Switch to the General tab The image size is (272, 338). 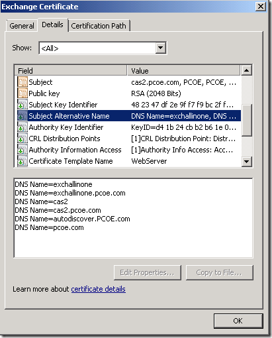coord(22,26)
